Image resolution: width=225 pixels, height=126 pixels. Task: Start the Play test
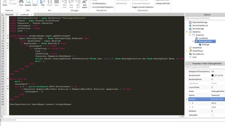(43, 3)
